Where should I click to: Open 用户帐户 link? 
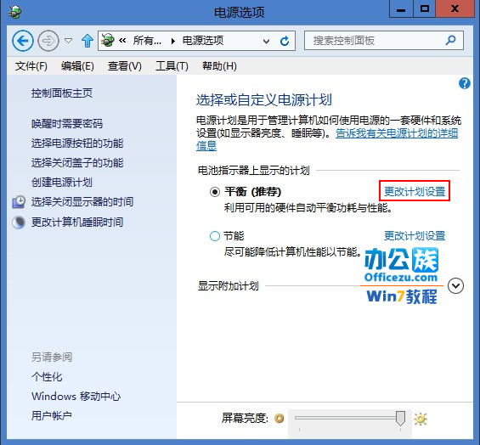pyautogui.click(x=52, y=415)
